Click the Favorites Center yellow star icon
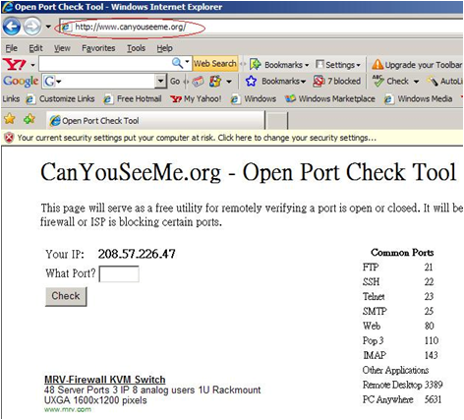This screenshot has height=420, width=464. pos(10,118)
